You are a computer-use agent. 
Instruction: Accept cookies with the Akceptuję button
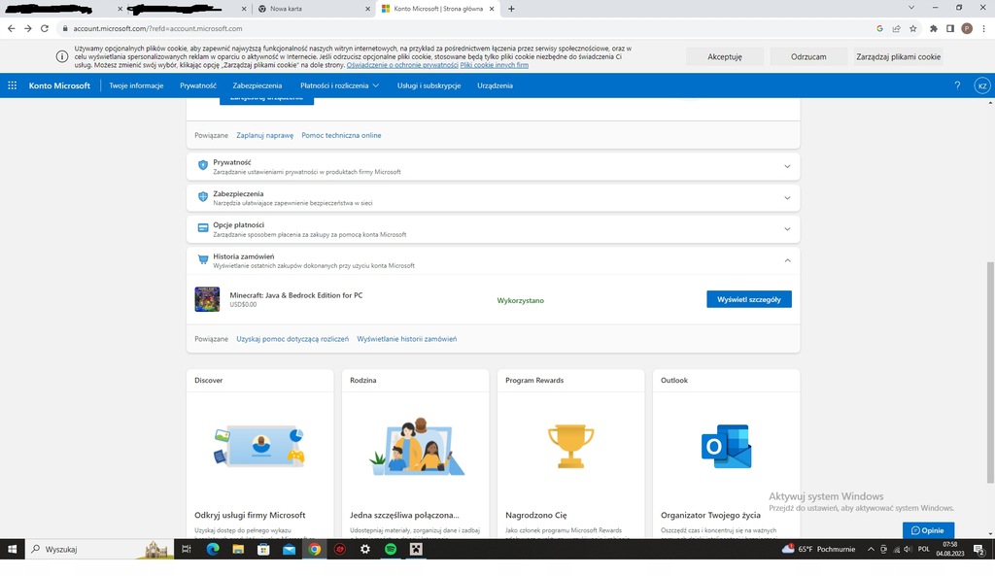tap(724, 56)
